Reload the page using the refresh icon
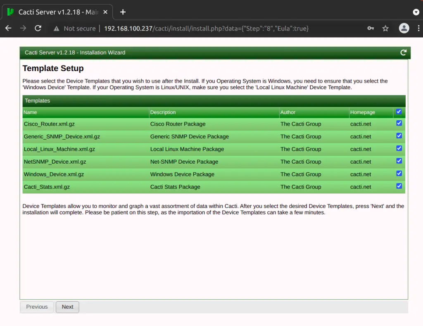 [38, 29]
